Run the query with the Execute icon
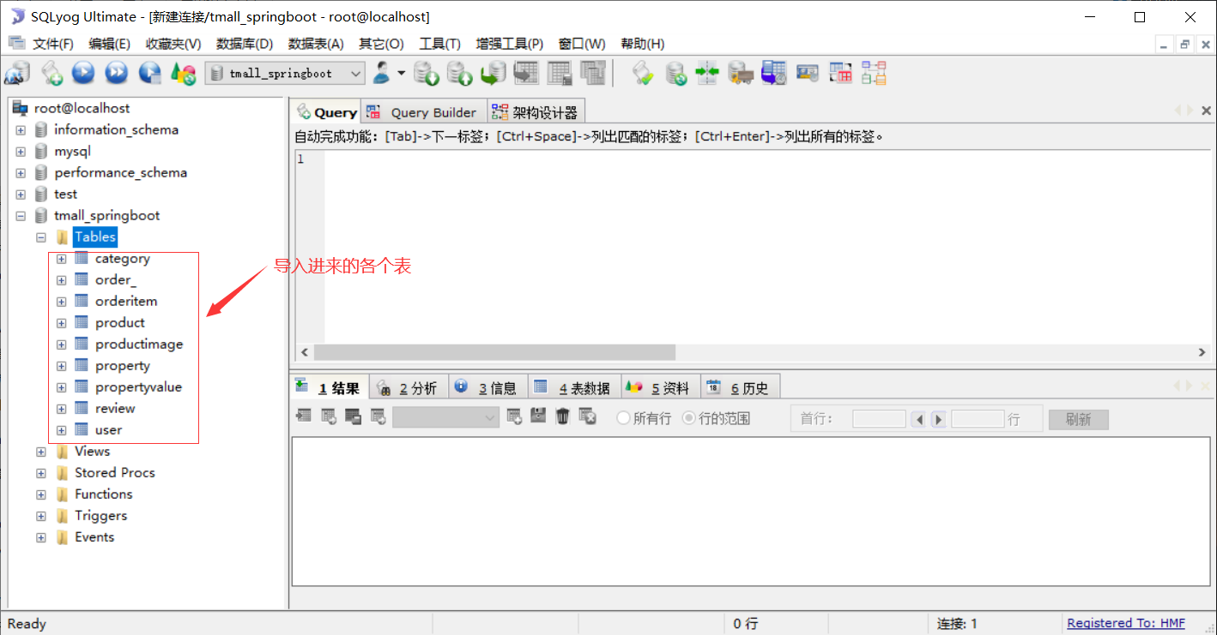 click(83, 73)
